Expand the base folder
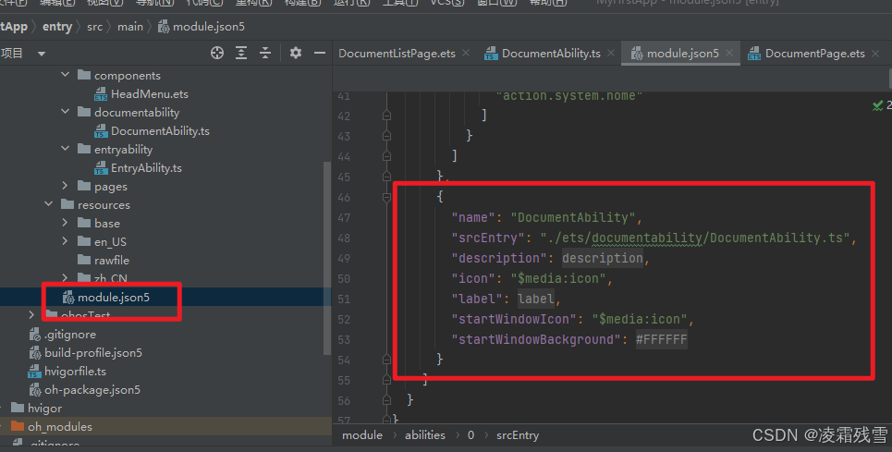 point(65,223)
